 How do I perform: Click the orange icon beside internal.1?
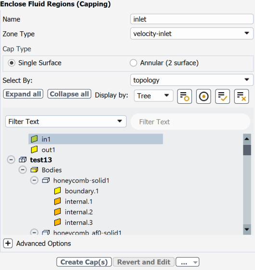tap(57, 201)
